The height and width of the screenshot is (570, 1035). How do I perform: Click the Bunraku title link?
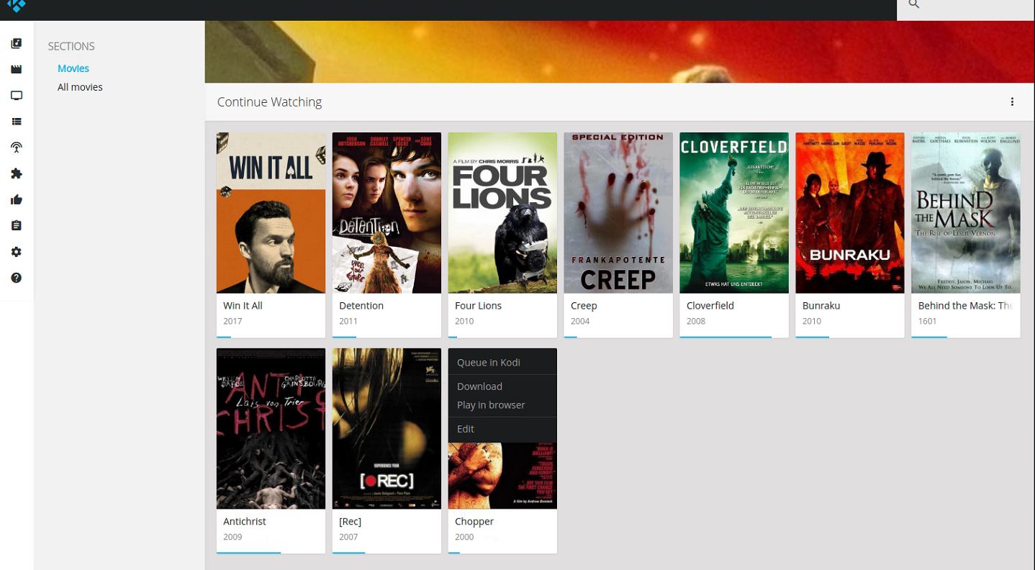point(821,306)
